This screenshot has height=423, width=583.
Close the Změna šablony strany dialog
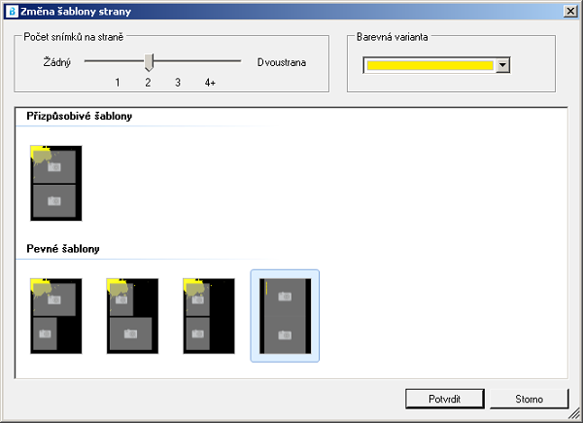click(x=568, y=11)
